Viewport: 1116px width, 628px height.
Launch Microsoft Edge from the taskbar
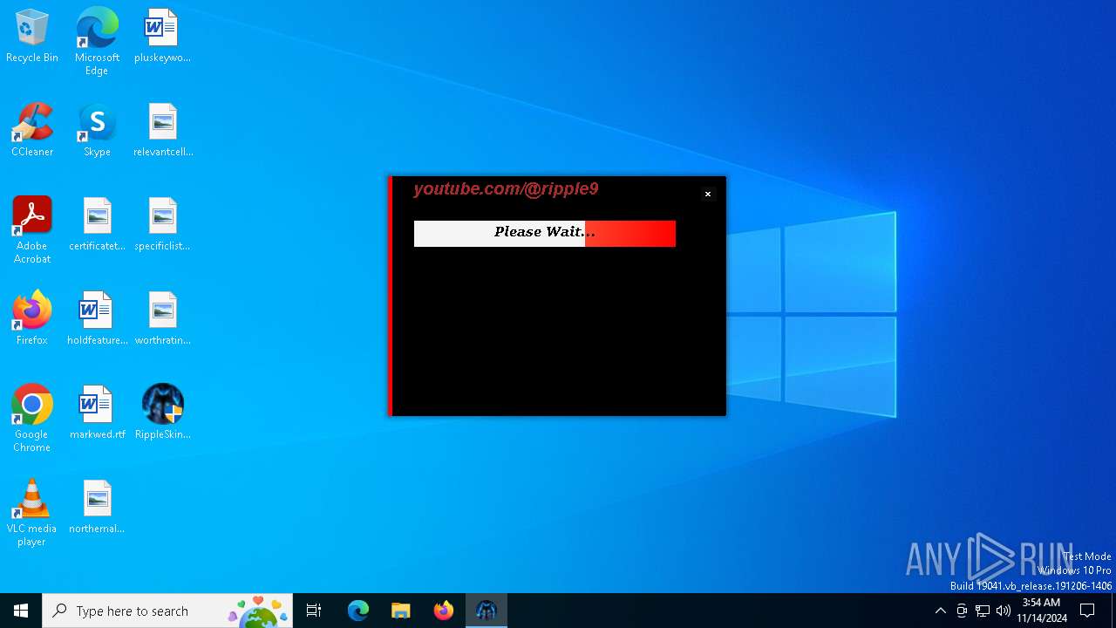coord(358,611)
